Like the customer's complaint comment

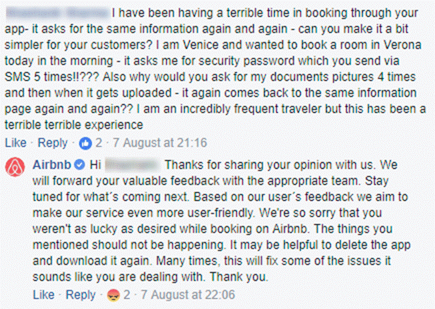point(15,143)
